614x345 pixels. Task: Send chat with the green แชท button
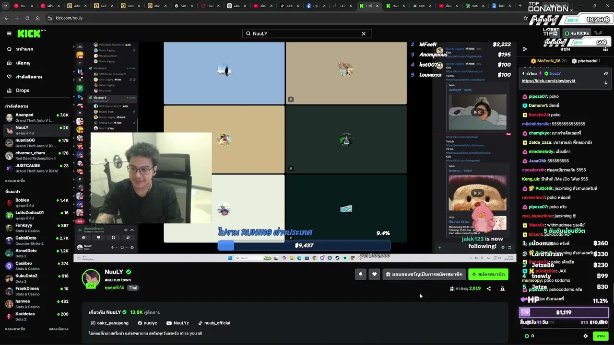[601, 336]
